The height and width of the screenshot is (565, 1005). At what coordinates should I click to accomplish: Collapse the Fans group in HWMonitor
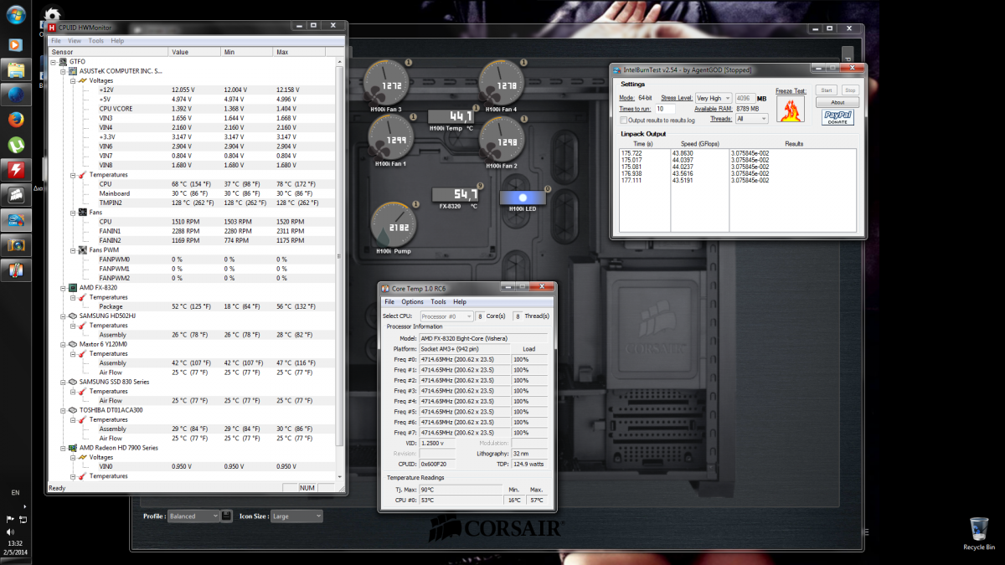coord(72,212)
